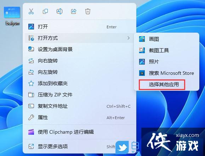
Task: Open with 画图 in submenu
Action: [x=166, y=39]
